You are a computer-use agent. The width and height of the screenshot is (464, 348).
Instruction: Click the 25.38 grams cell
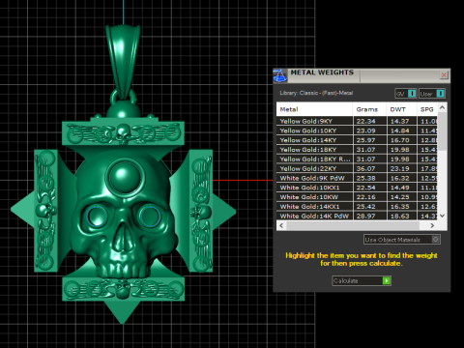point(369,178)
